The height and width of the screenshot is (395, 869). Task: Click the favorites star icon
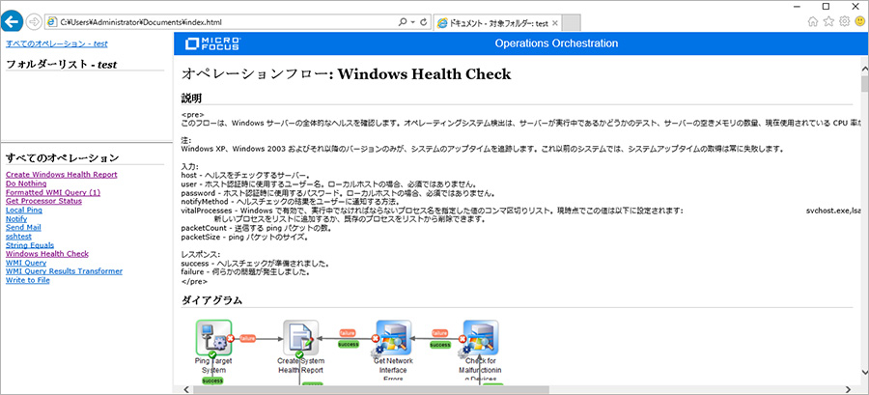pos(828,21)
